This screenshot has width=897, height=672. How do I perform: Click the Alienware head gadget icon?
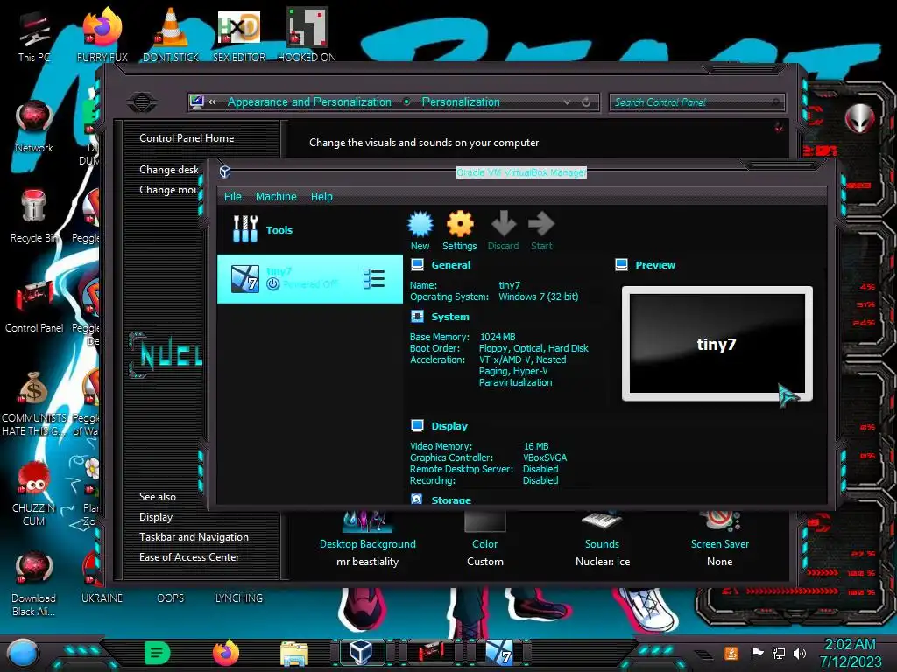[859, 118]
